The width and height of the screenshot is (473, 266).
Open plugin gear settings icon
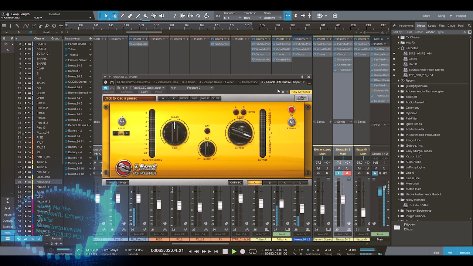(x=283, y=92)
